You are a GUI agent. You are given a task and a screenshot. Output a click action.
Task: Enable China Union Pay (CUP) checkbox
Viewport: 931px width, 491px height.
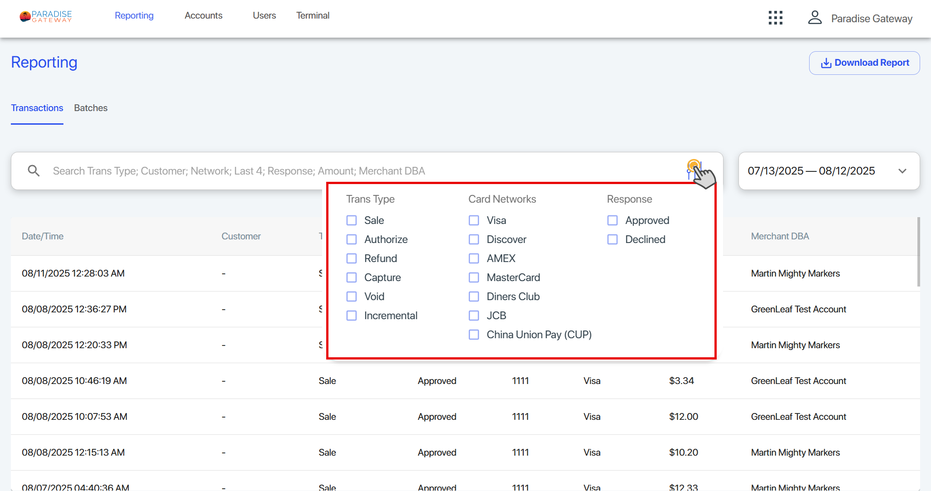point(474,335)
